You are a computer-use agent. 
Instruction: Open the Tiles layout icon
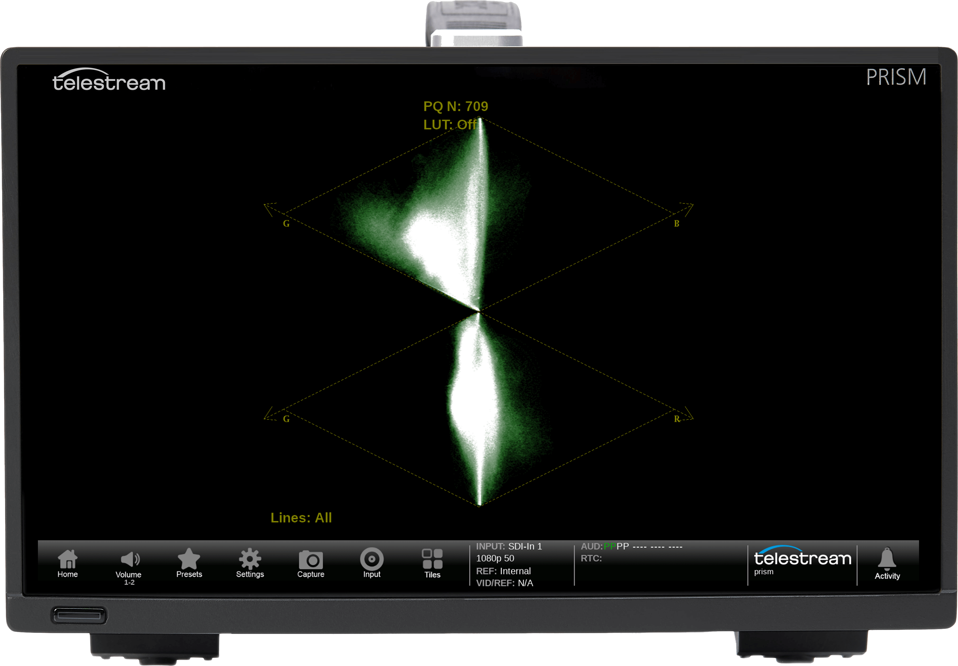click(x=432, y=563)
